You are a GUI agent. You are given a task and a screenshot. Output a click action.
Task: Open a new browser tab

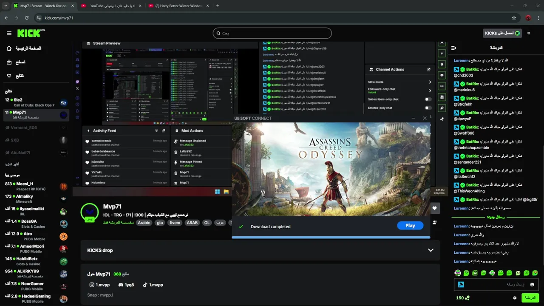pyautogui.click(x=218, y=6)
